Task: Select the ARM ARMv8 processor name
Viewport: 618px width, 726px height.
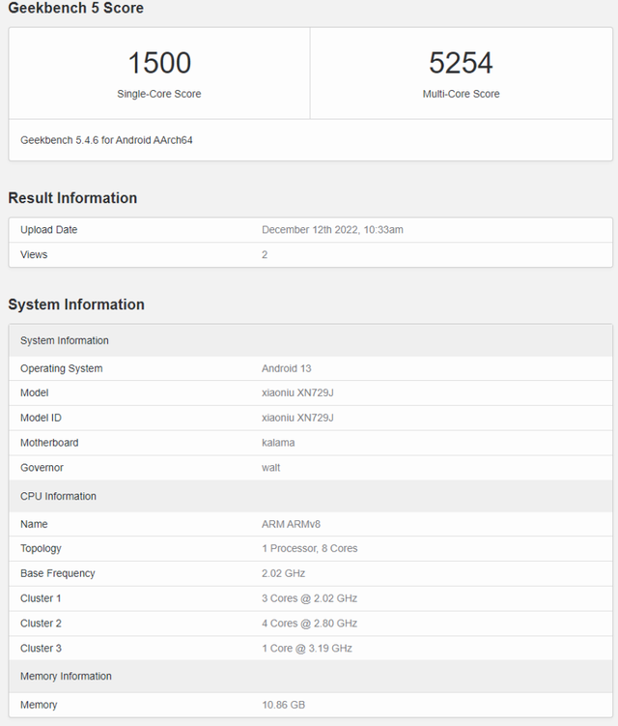Action: click(290, 524)
